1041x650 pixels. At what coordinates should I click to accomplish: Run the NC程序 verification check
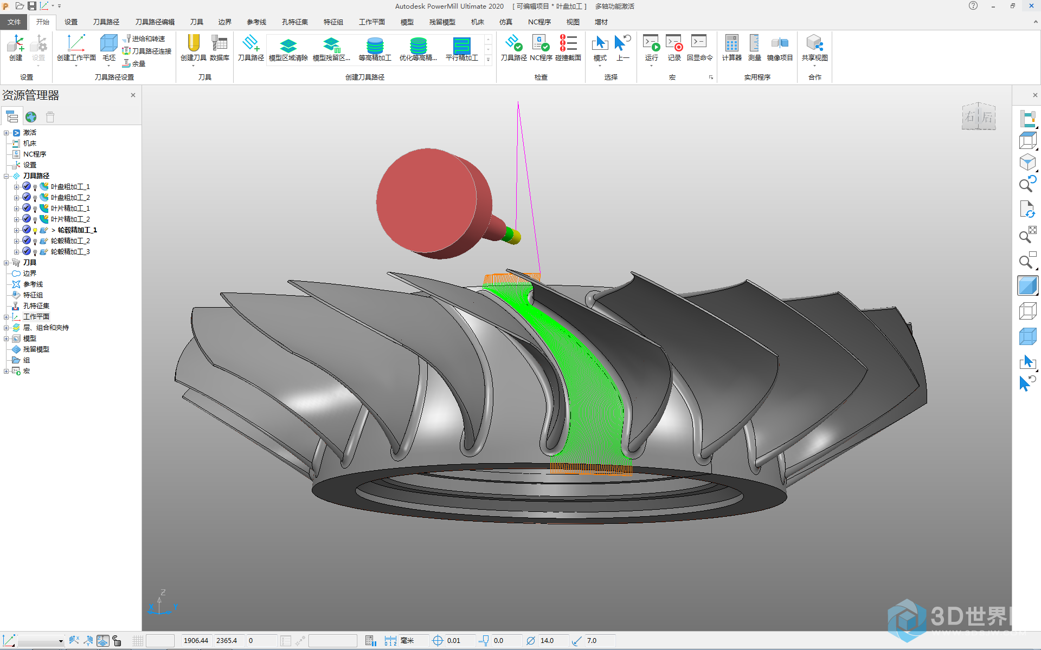tap(541, 48)
